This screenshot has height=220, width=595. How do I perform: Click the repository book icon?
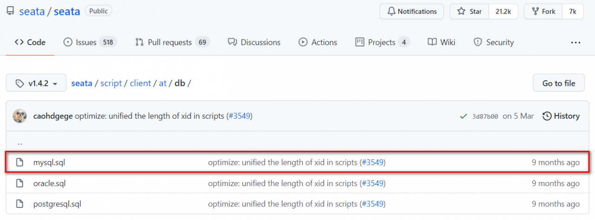tap(10, 12)
